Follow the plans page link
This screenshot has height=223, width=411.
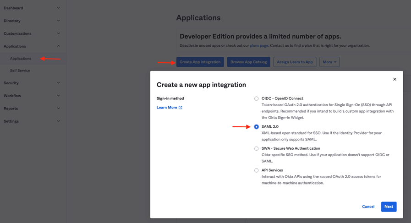(259, 46)
